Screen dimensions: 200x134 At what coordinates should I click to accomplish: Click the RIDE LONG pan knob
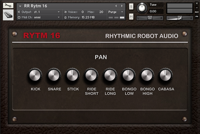pyautogui.click(x=110, y=75)
